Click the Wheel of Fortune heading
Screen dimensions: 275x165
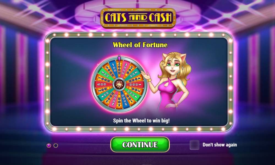tap(140, 45)
